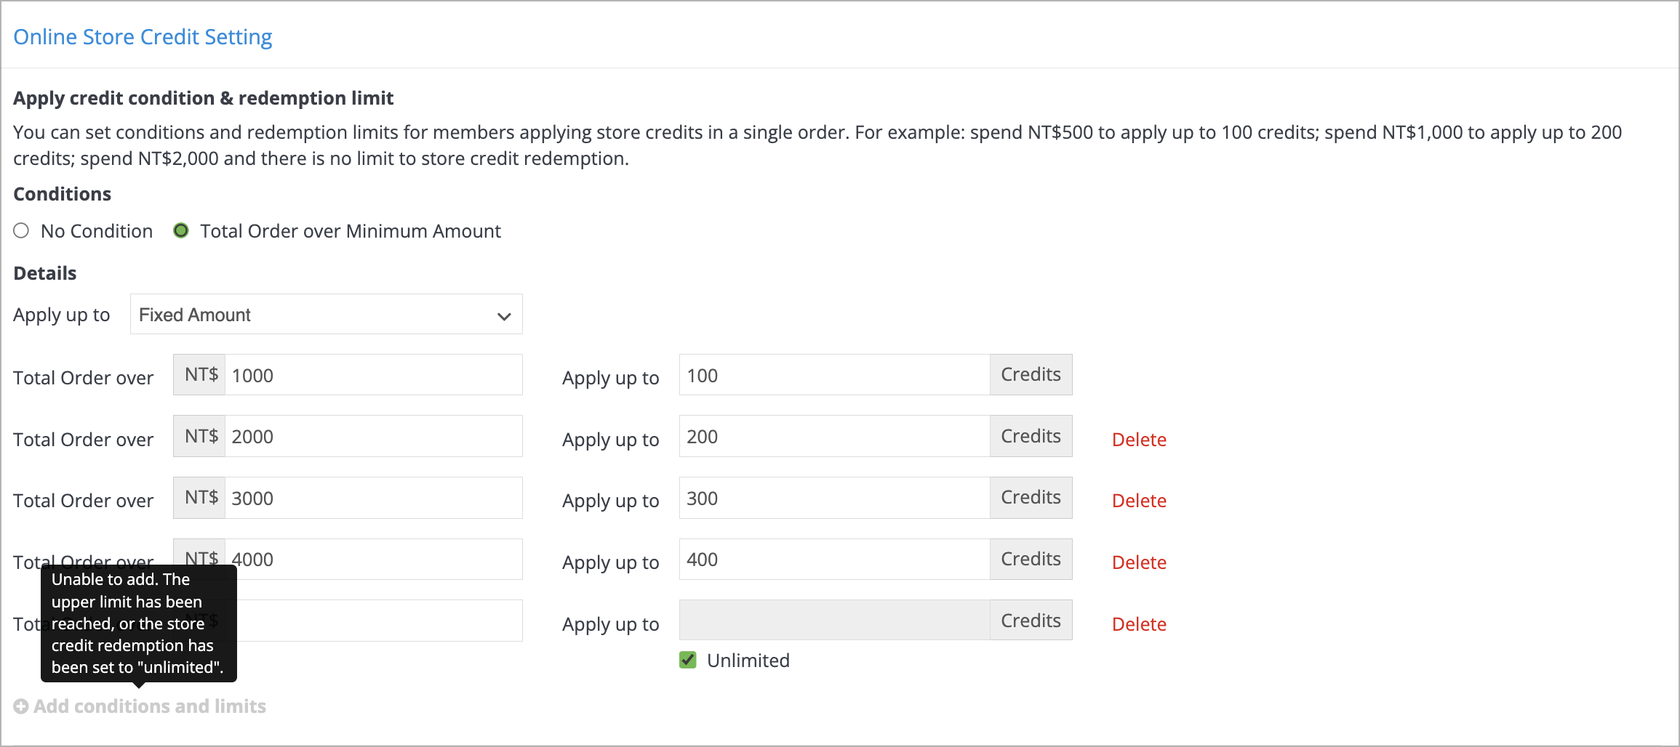Click the NT$ prefix on the 2000 row
This screenshot has width=1680, height=747.
(200, 436)
